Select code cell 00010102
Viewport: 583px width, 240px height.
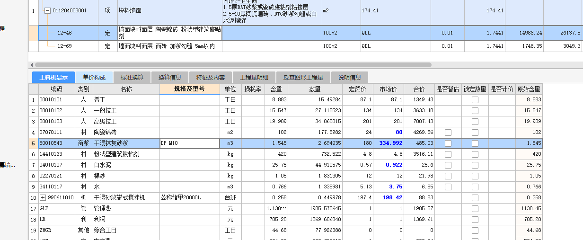57,110
